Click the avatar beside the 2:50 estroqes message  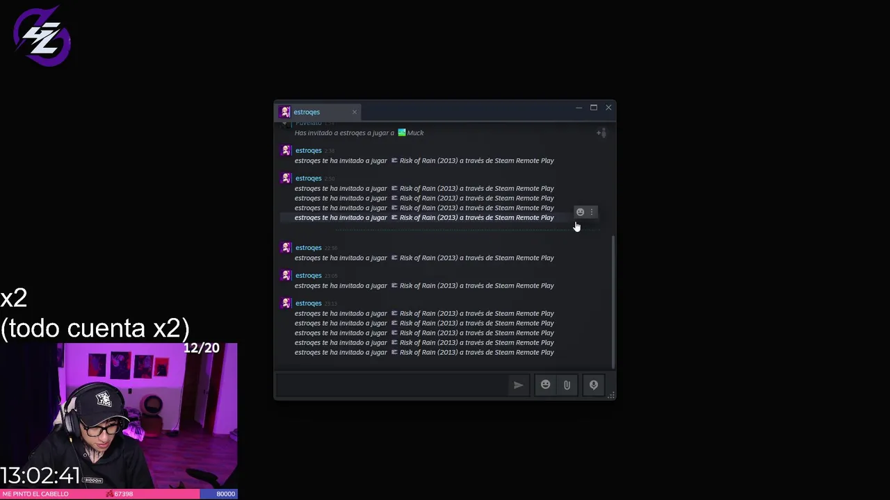[285, 178]
